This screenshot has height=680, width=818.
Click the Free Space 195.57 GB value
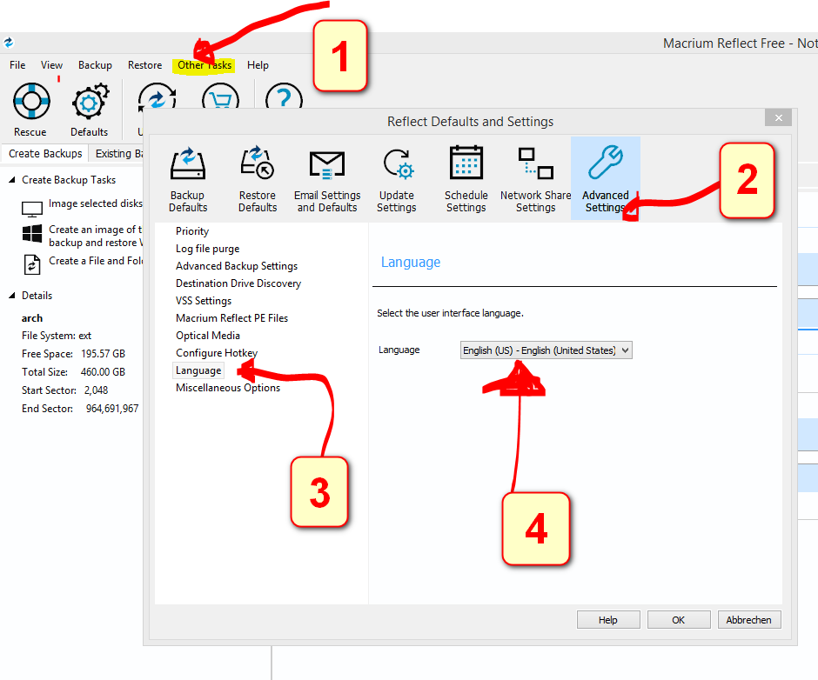tap(104, 354)
